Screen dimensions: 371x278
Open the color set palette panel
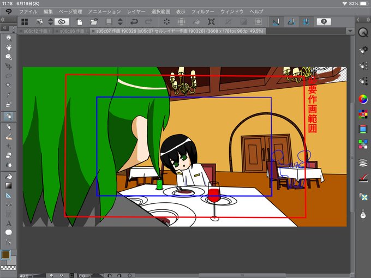point(363,114)
